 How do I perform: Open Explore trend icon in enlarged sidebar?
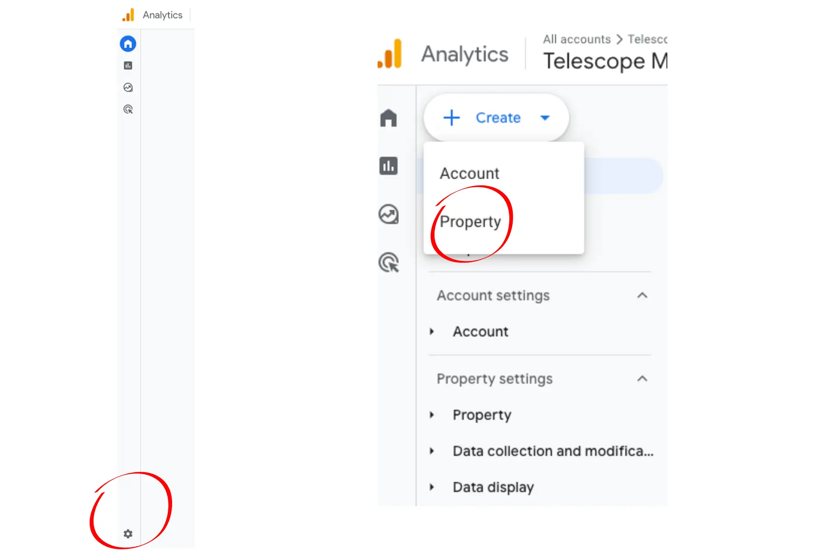[388, 214]
